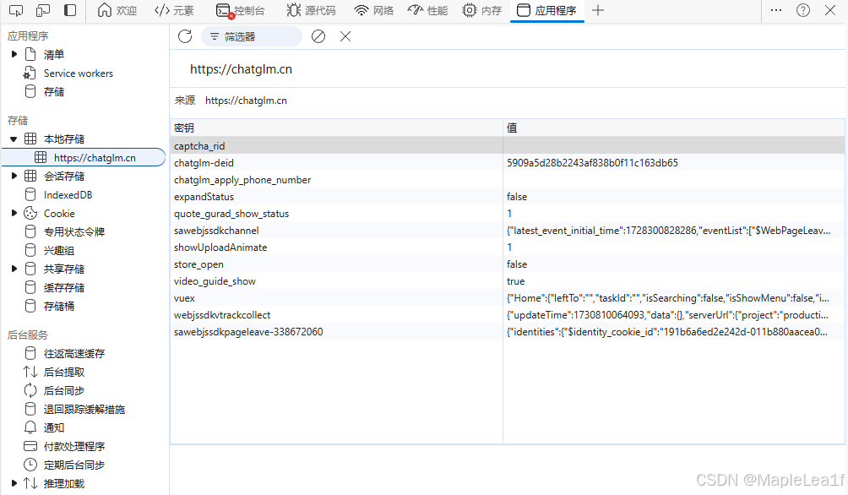The image size is (848, 495).
Task: Expand the 清单 tree item
Action: point(14,54)
